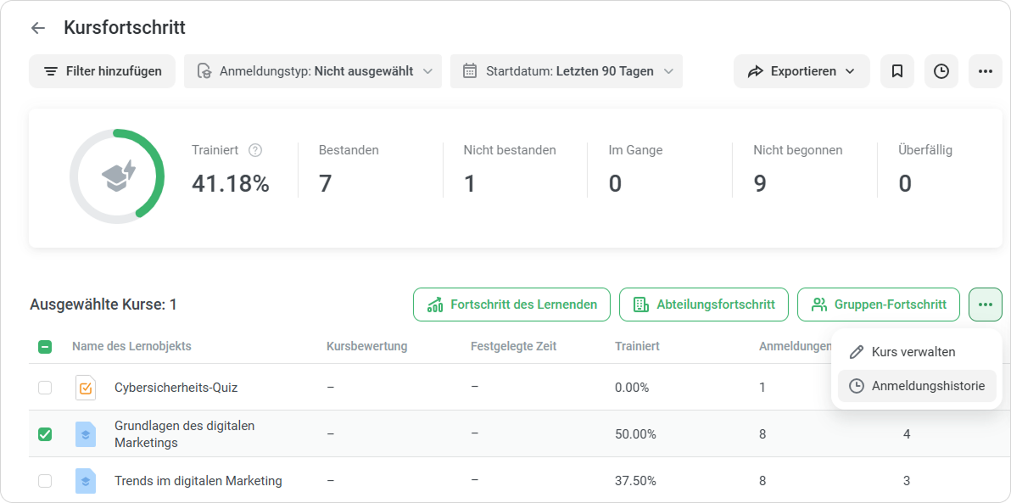Viewport: 1011px width, 503px height.
Task: Sort by Festgelegte Zeit column header
Action: (x=513, y=346)
